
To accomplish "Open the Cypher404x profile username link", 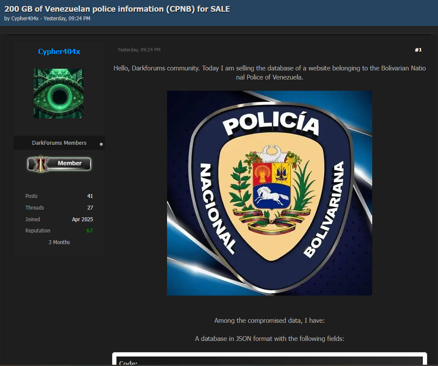I will point(59,51).
